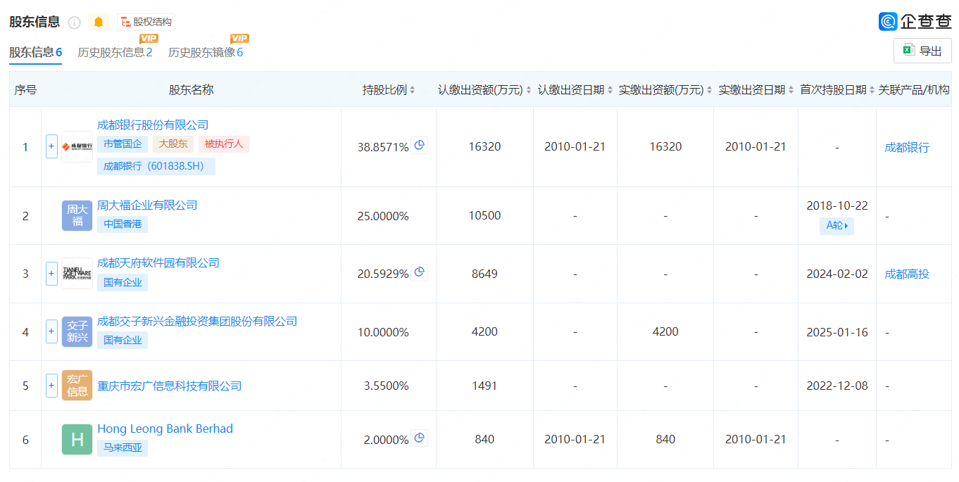Open 成都银行 related product link
Screen dimensions: 959x482
tap(907, 148)
